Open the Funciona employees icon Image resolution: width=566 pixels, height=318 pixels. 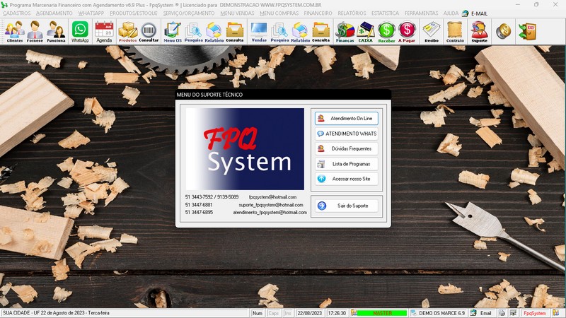click(x=56, y=32)
